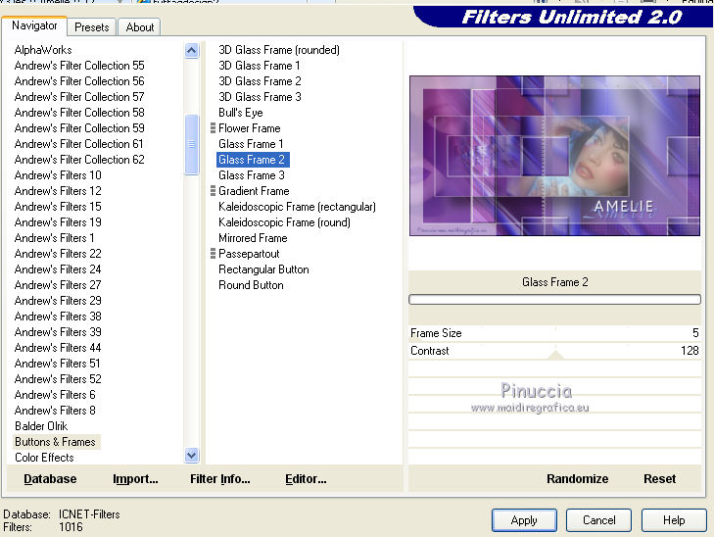Click the Glass Frame 2 progress bar
The width and height of the screenshot is (714, 537).
(x=554, y=299)
